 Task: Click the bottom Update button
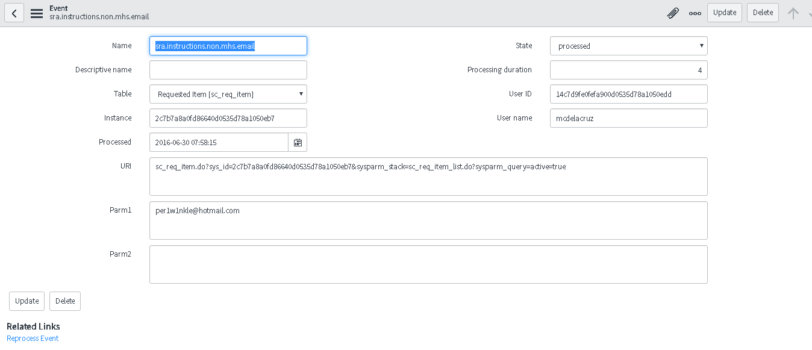pyautogui.click(x=27, y=301)
